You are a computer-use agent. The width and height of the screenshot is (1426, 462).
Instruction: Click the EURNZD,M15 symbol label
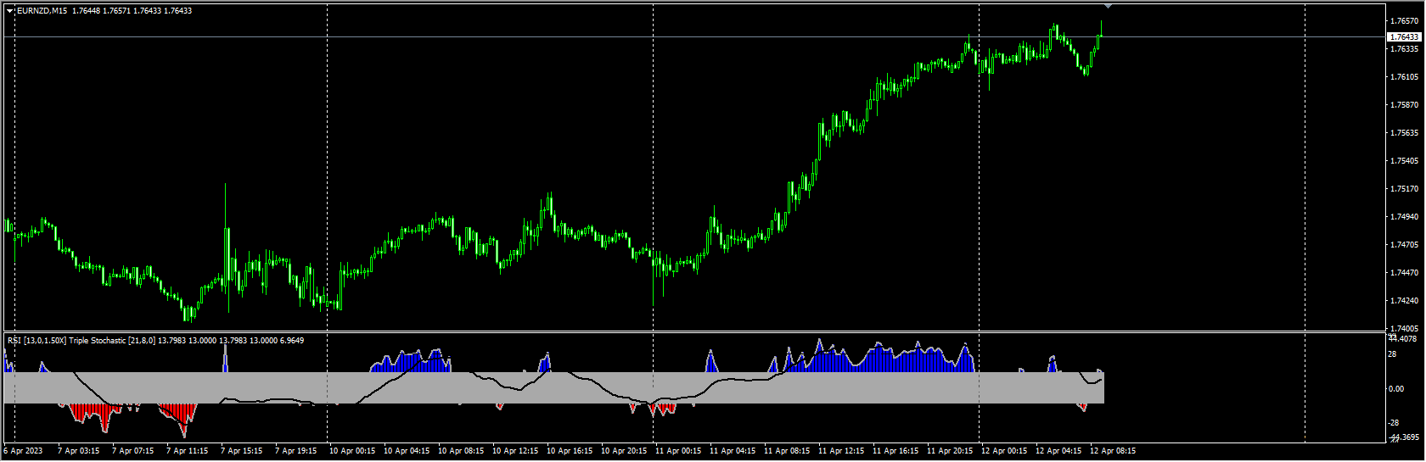pos(42,11)
